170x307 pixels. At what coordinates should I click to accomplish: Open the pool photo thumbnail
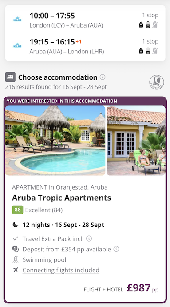click(x=55, y=141)
